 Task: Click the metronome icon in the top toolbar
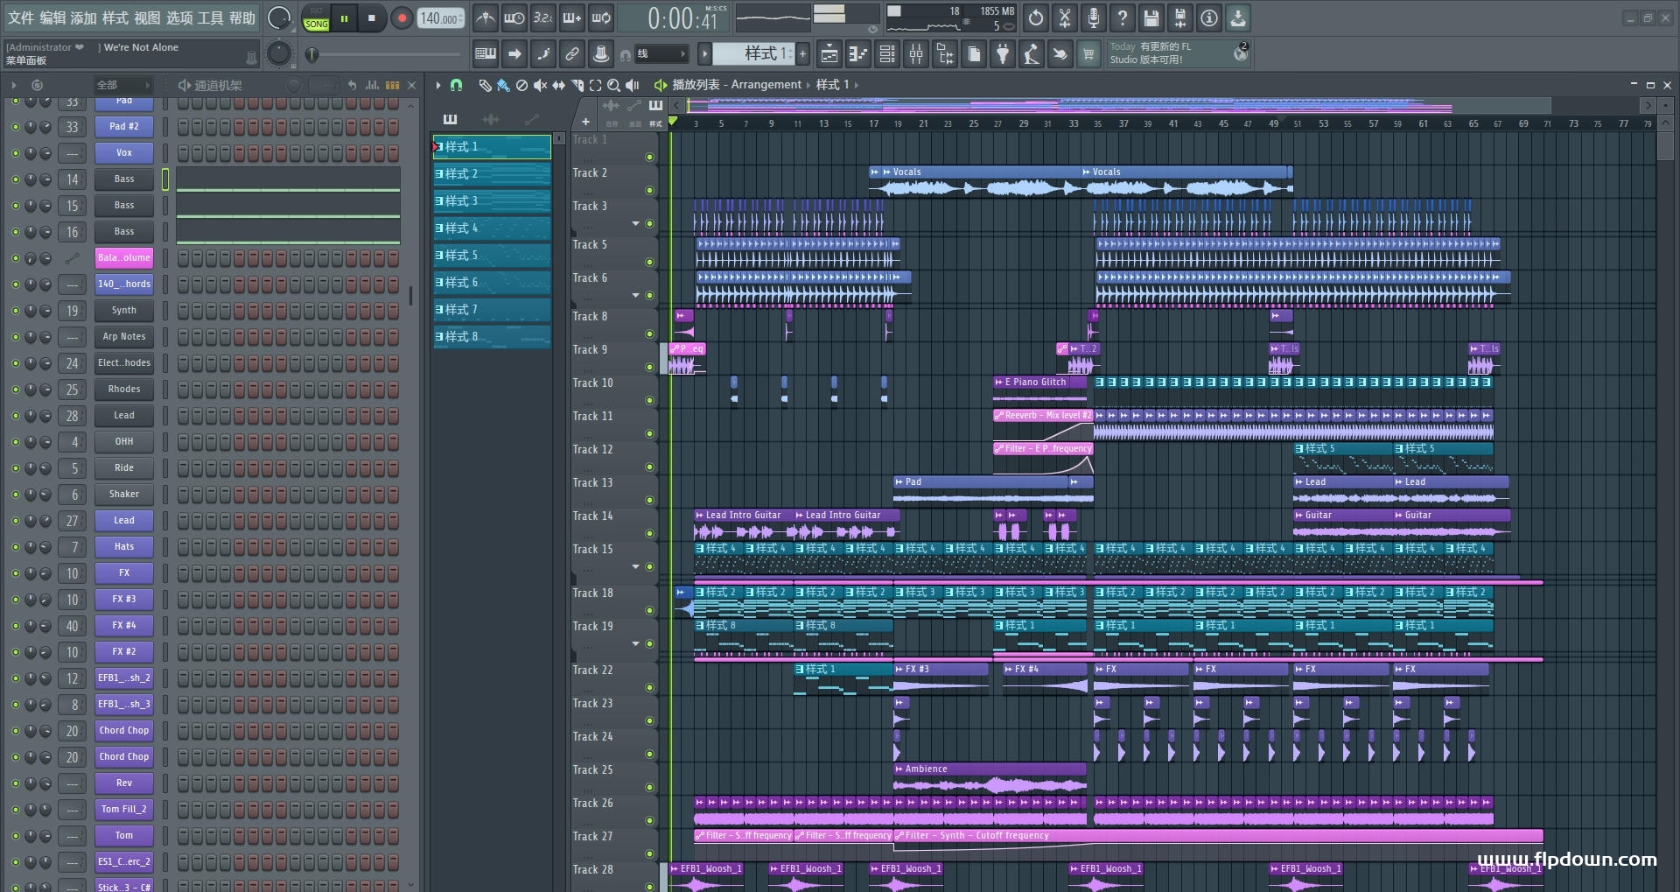[x=486, y=18]
